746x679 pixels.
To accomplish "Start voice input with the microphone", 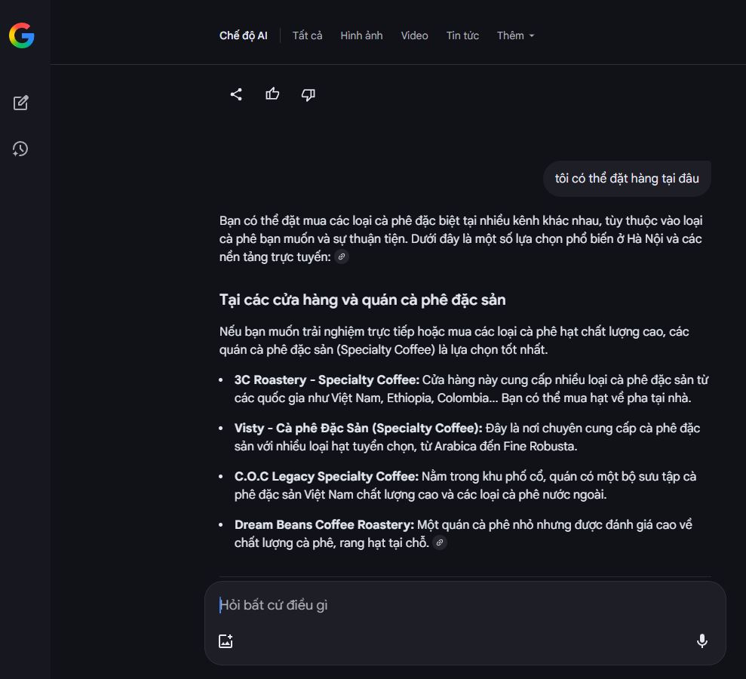I will tap(701, 641).
